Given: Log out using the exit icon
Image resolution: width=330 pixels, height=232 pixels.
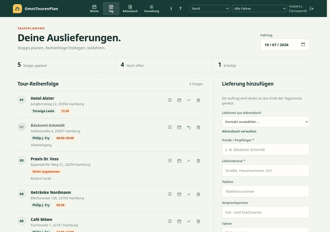Looking at the screenshot, I should (312, 9).
